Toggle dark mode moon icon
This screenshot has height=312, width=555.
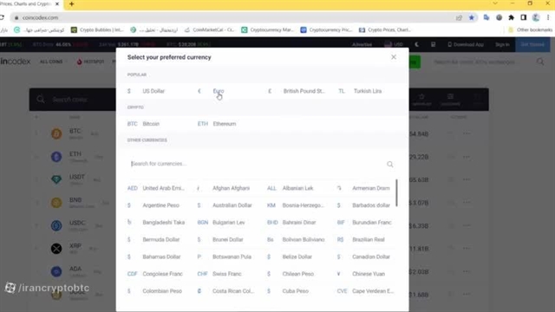[x=416, y=44]
